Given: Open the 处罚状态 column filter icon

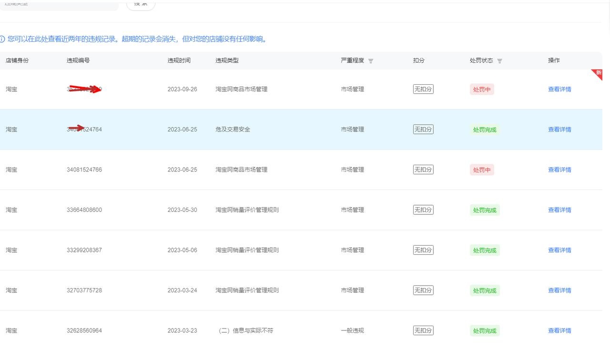Looking at the screenshot, I should tap(499, 61).
